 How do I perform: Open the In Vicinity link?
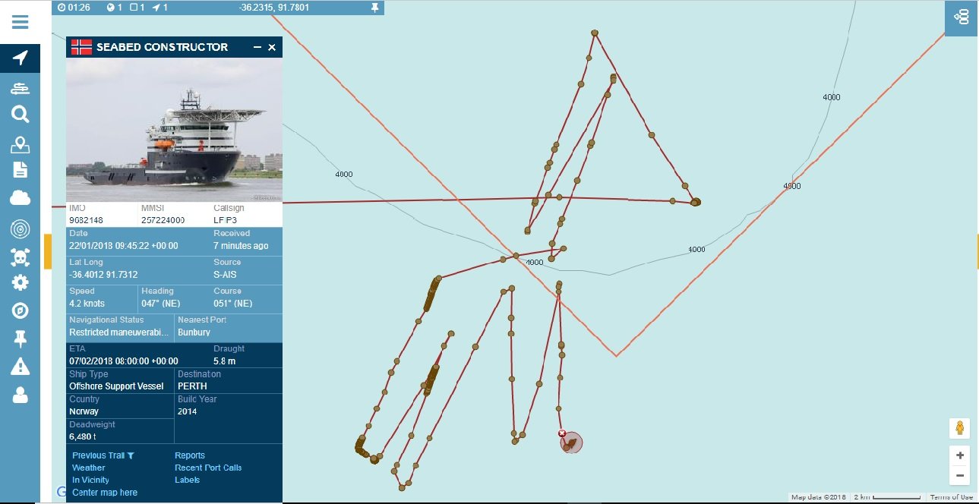pos(90,480)
